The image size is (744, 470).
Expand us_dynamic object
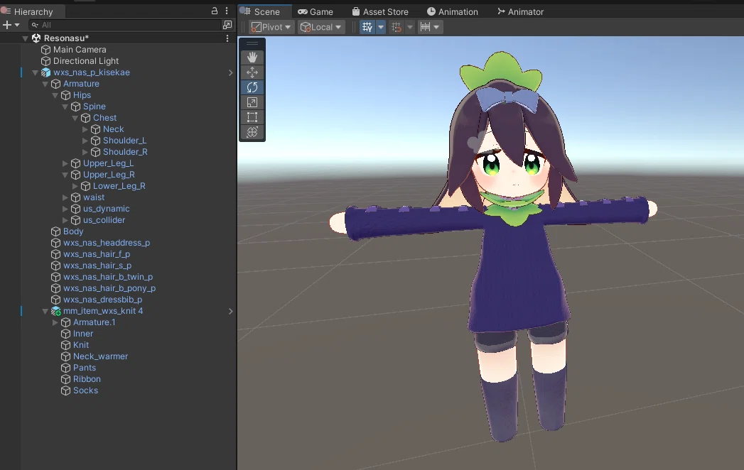tap(65, 209)
